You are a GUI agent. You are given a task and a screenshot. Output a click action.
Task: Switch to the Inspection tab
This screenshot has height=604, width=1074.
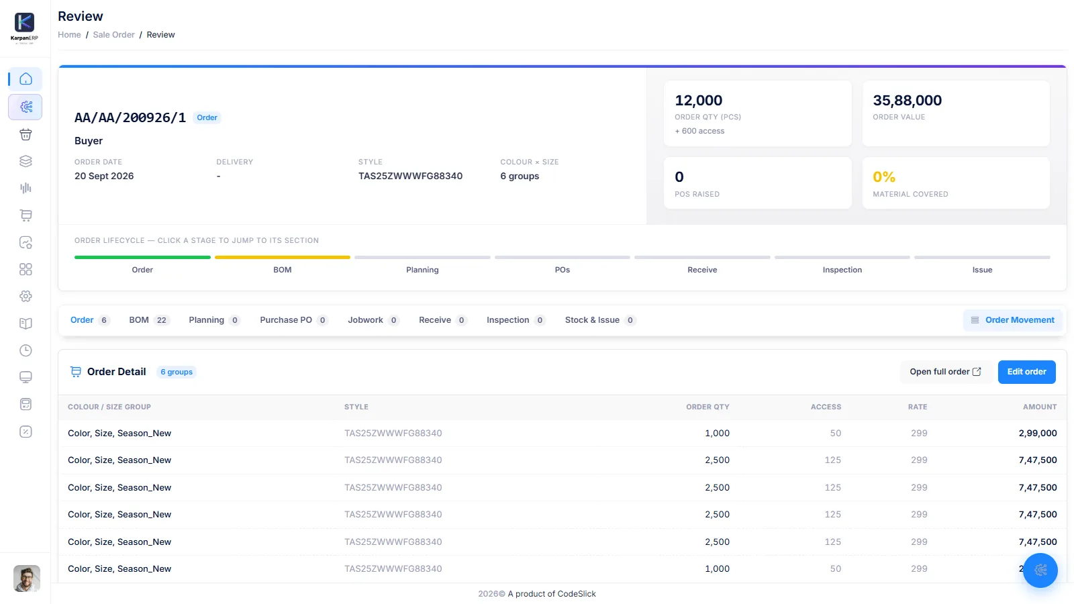(516, 320)
